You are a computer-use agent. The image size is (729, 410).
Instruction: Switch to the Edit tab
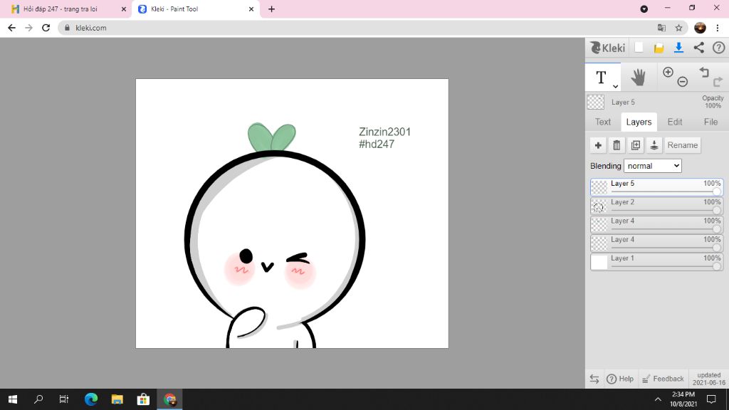click(x=675, y=122)
